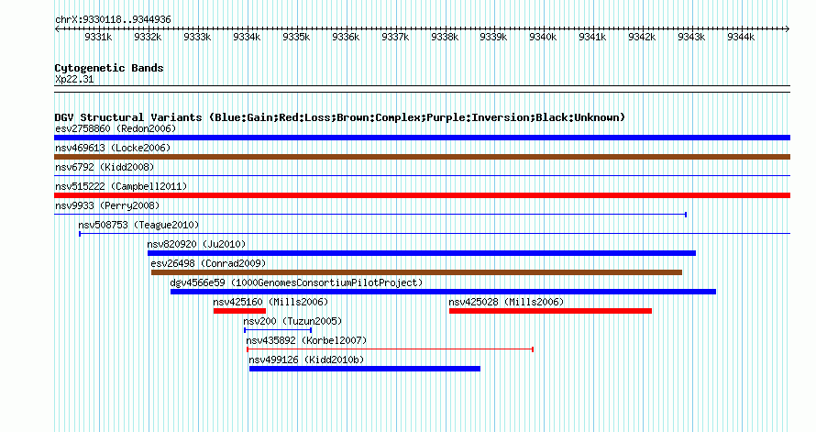Screen dimensions: 816x432
Task: Click the esv26498 (Conrad2009) label
Action: click(208, 263)
